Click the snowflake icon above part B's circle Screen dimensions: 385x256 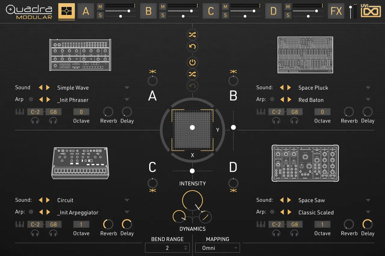[233, 72]
